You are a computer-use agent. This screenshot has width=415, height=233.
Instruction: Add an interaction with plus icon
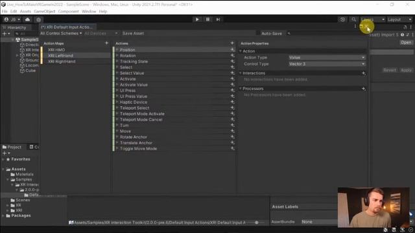(364, 73)
